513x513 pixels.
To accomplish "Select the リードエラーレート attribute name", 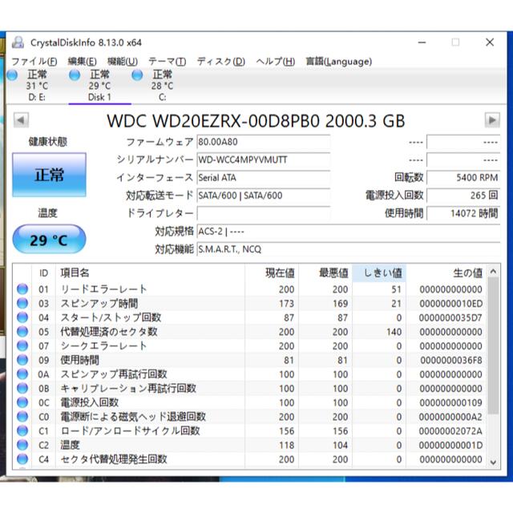I will click(x=103, y=289).
